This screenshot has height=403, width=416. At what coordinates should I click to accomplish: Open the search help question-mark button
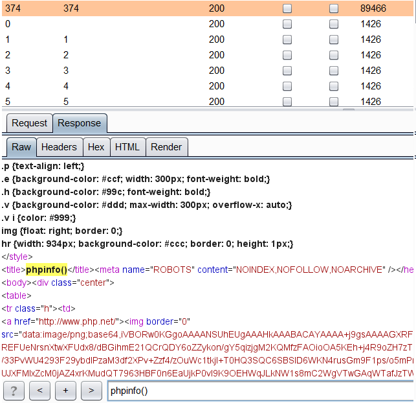[x=14, y=391]
